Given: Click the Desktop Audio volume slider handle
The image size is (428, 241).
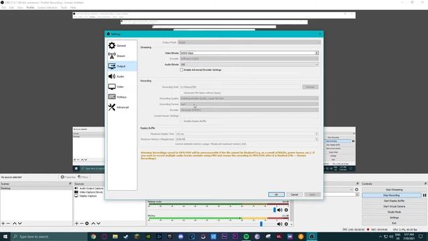Looking at the screenshot, I should click(x=274, y=210).
